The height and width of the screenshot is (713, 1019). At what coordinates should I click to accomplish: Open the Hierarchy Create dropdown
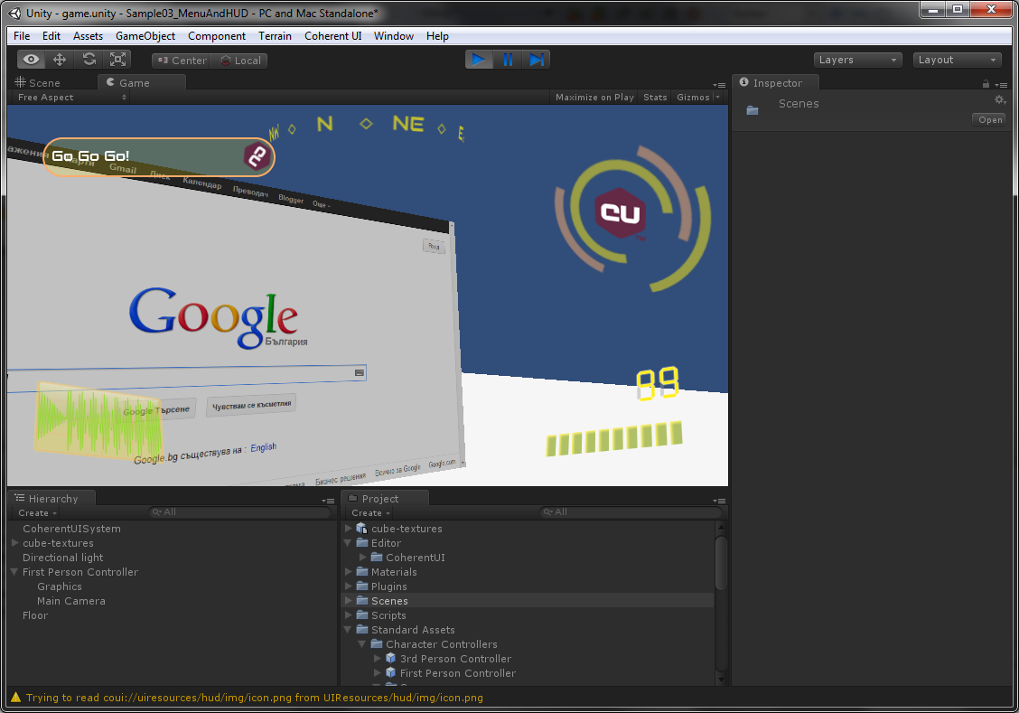pyautogui.click(x=38, y=512)
